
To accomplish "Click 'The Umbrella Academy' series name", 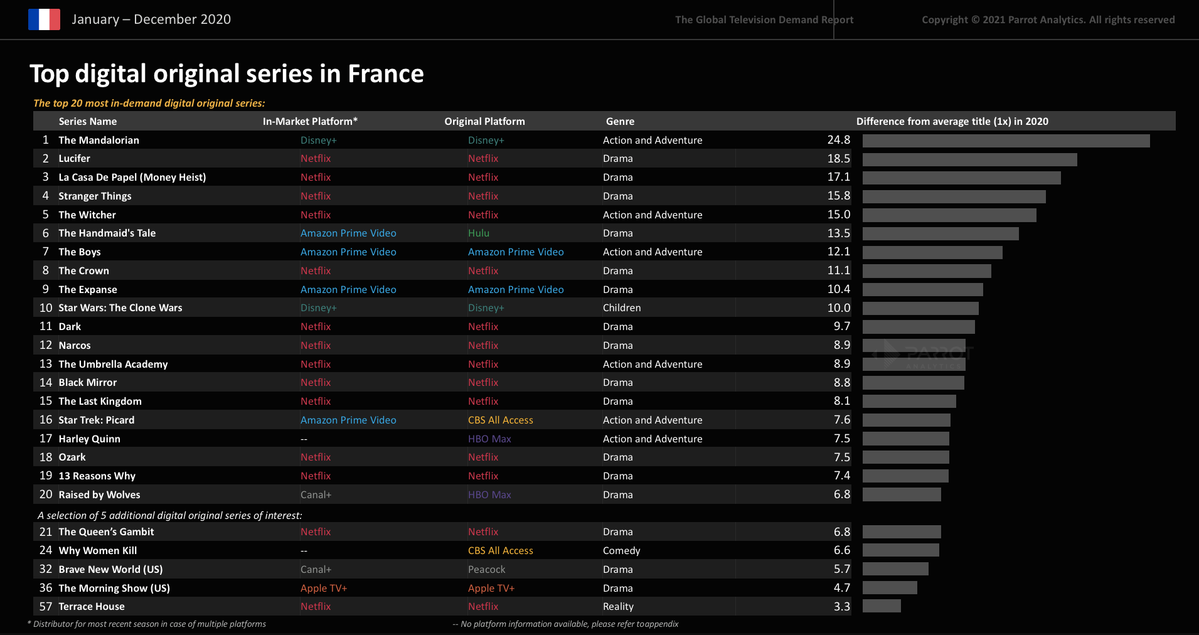I will point(113,364).
